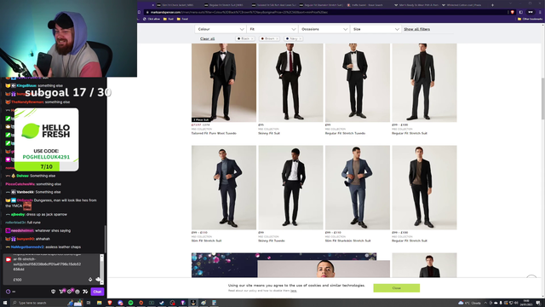Click the Clear all filters link
545x307 pixels.
coord(207,38)
